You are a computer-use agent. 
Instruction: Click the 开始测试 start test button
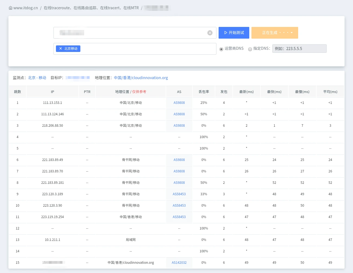pyautogui.click(x=234, y=33)
